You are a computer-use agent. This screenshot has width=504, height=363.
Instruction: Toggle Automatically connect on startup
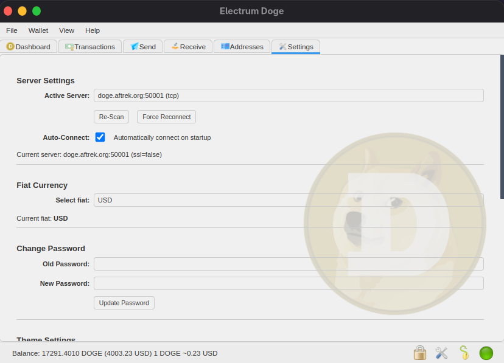[x=100, y=137]
